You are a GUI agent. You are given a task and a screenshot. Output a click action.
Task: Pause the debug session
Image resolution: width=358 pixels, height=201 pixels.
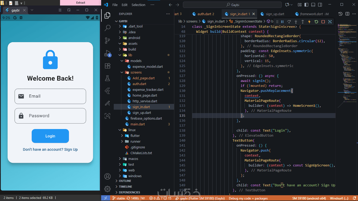pos(282,22)
